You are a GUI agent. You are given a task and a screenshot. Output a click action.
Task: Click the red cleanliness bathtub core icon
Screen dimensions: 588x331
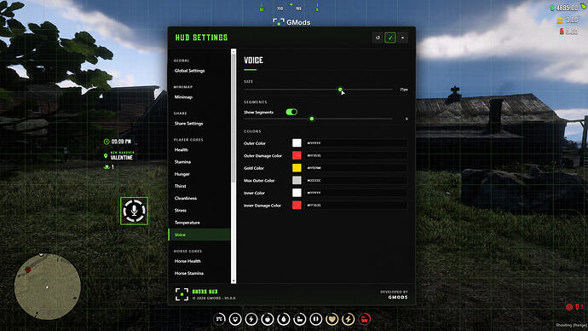point(365,319)
